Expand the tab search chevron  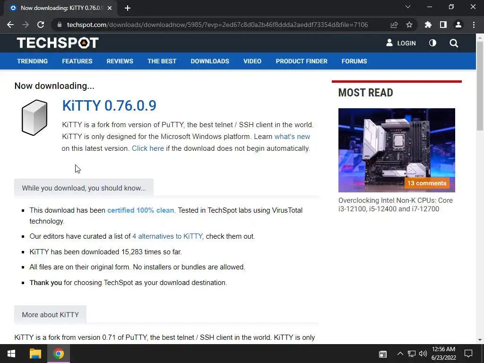click(x=408, y=7)
